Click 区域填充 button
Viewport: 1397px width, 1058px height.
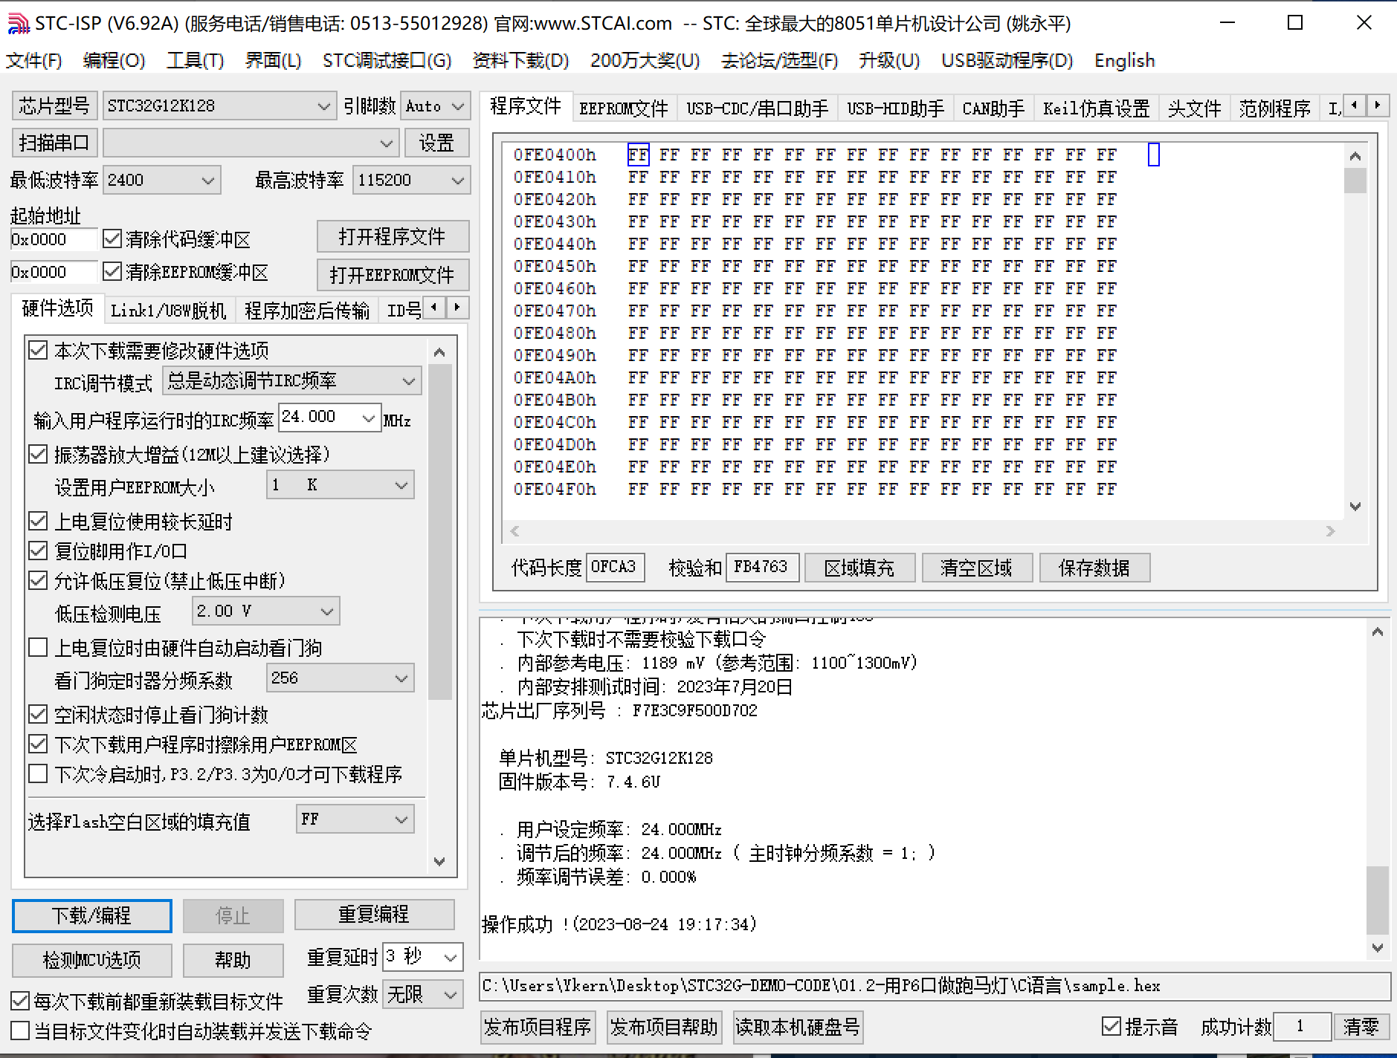[859, 568]
